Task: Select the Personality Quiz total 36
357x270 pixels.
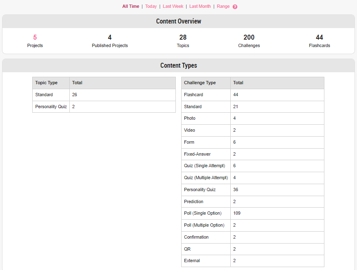Action: coord(277,189)
